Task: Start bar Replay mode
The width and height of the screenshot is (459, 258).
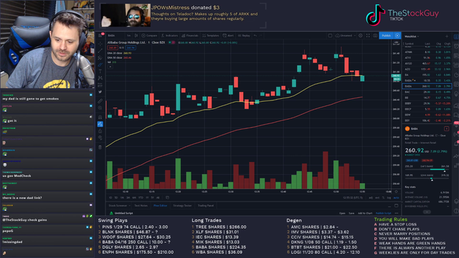Action: (244, 35)
